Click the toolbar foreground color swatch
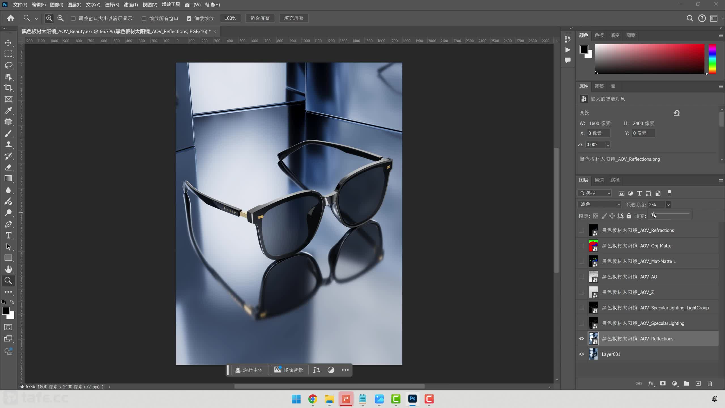725x408 pixels. (6, 311)
